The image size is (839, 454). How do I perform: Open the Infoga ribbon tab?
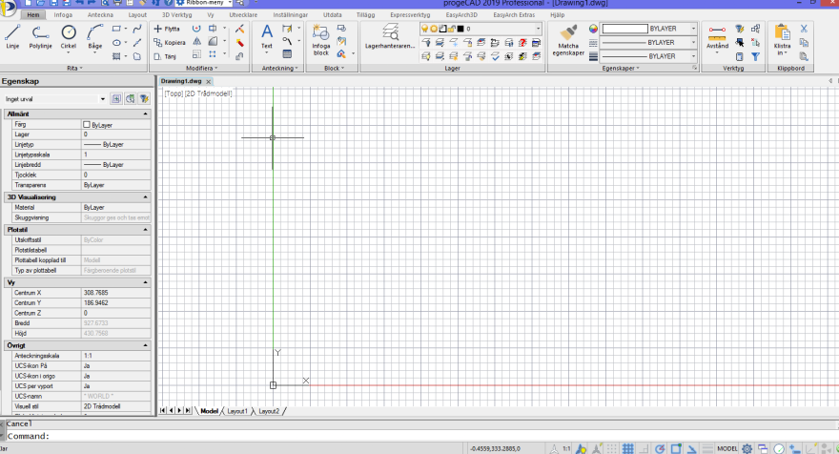click(x=63, y=15)
